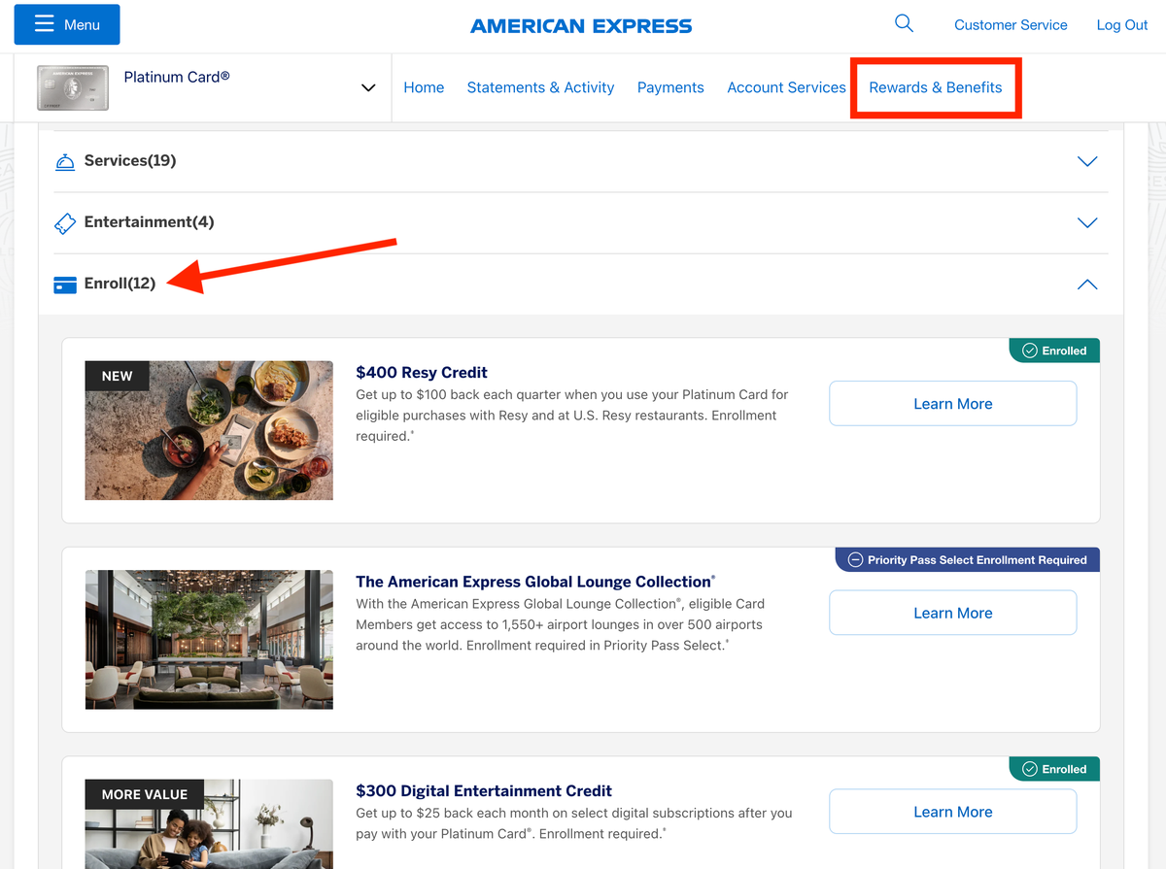
Task: Open the Rewards & Benefits tab
Action: (935, 87)
